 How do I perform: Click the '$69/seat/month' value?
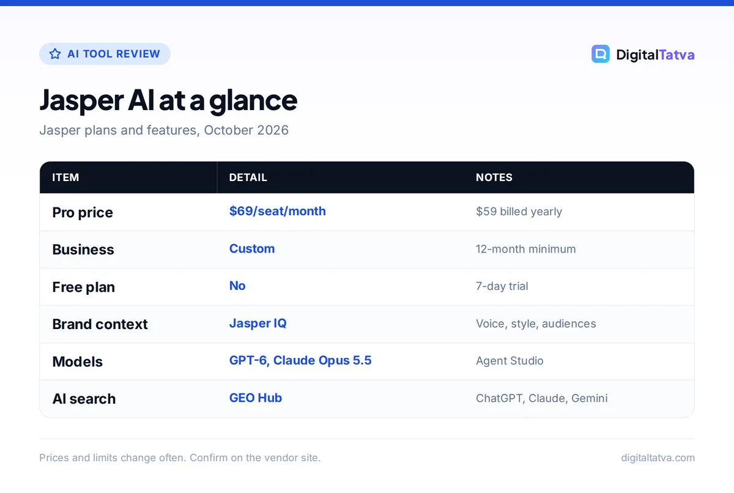(x=277, y=211)
